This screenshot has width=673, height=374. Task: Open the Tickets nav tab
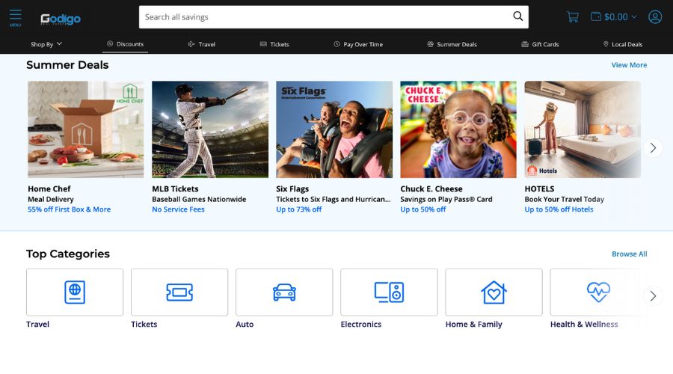coord(274,44)
